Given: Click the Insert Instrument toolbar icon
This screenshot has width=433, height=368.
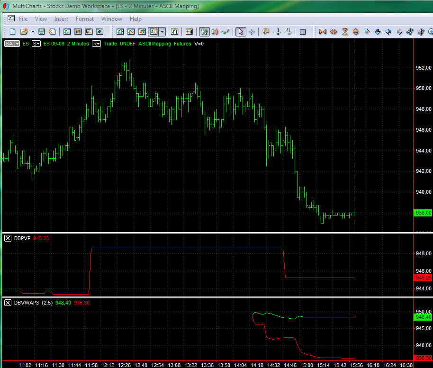Looking at the screenshot, I should [120, 32].
